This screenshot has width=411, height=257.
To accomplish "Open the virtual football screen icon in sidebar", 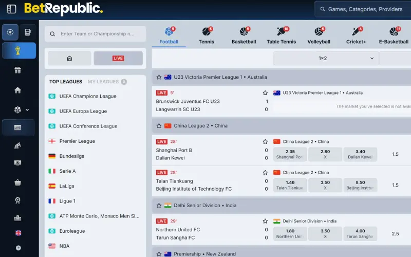I will point(17,162).
